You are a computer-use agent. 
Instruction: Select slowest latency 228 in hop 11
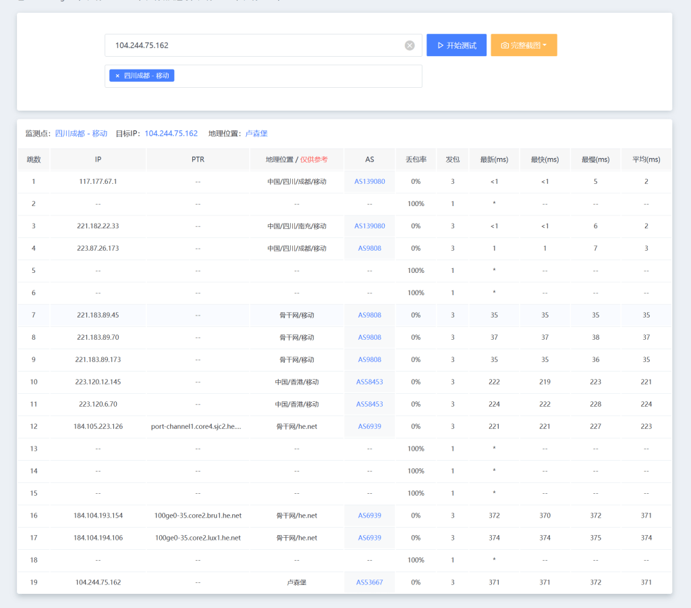(x=595, y=404)
